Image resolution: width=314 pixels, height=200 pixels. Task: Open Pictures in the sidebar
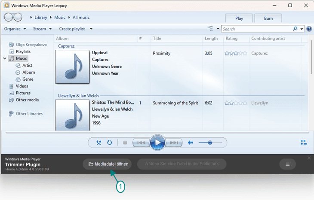tap(20, 93)
